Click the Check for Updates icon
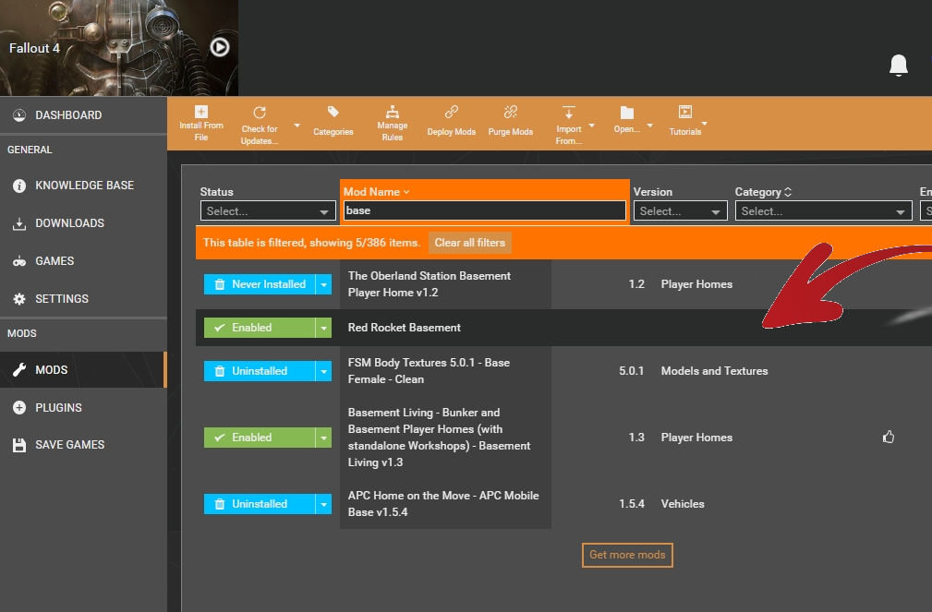Image resolution: width=932 pixels, height=612 pixels. click(260, 113)
